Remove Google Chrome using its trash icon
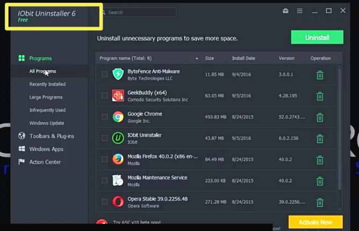Screen dimensions: 359x231 click(320, 117)
